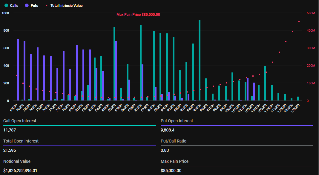Click the tallest Calls bar at strike 95000
Image resolution: width=319 pixels, height=175 pixels.
tap(199, 60)
